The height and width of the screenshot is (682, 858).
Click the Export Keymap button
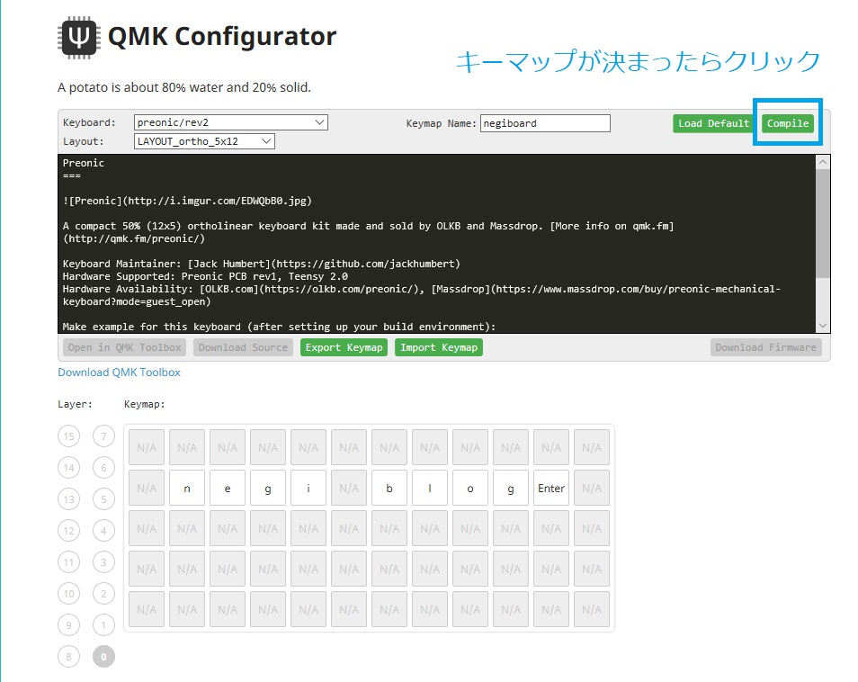[x=344, y=347]
